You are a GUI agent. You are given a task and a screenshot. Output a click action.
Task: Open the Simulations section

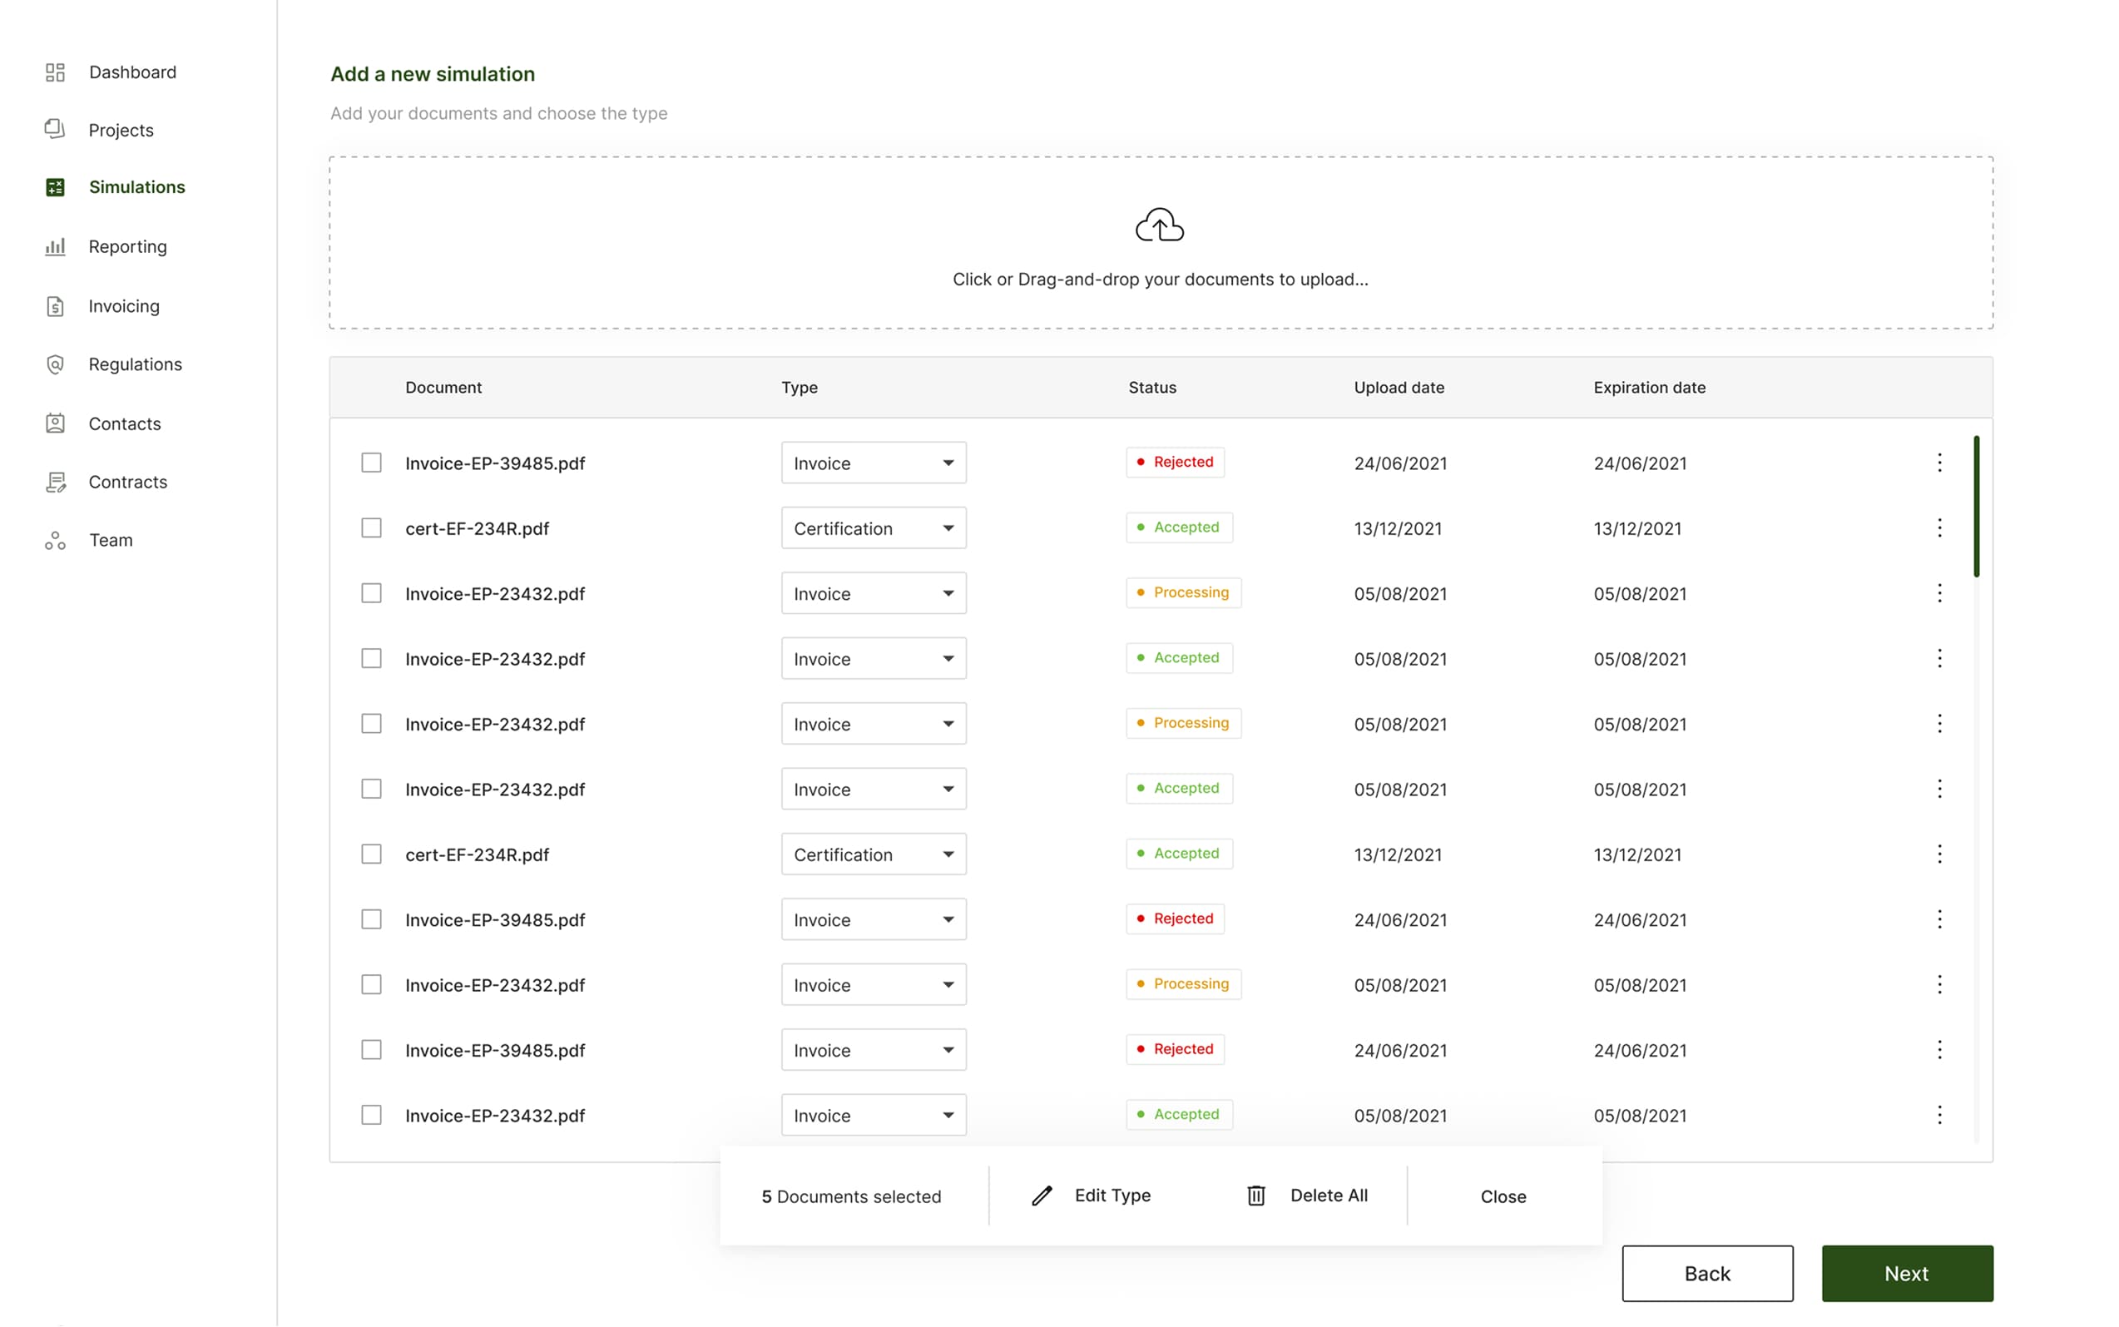[137, 186]
